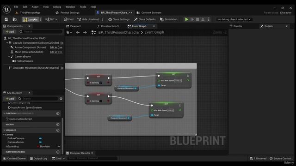Add a new variable with plus icon
The image size is (296, 166).
[x=58, y=130]
